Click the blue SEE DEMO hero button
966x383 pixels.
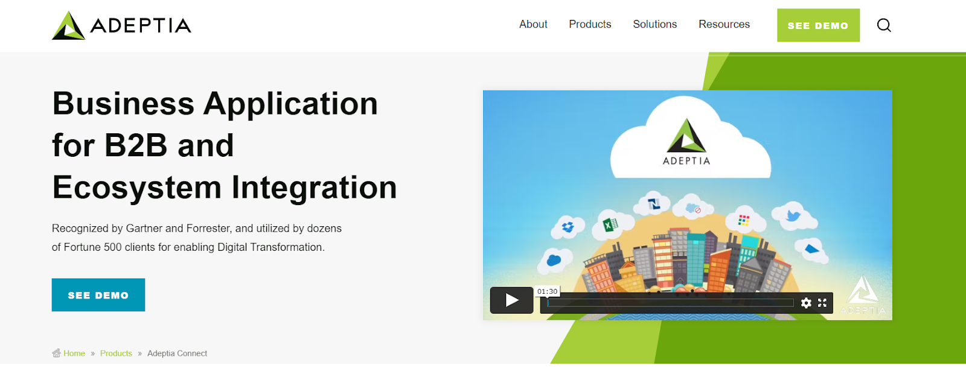point(98,295)
